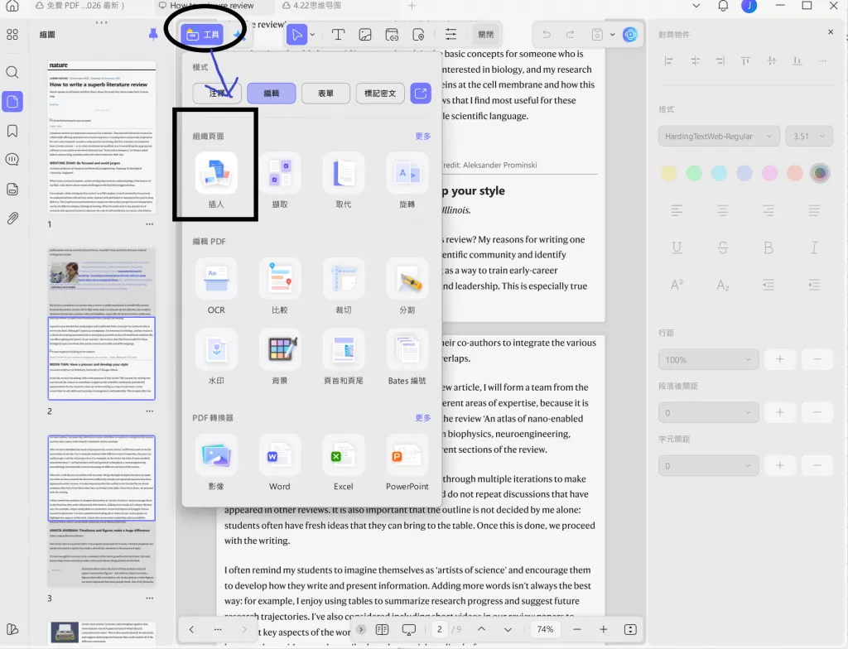Select the page 2 thumbnail in sidebar

pyautogui.click(x=101, y=323)
